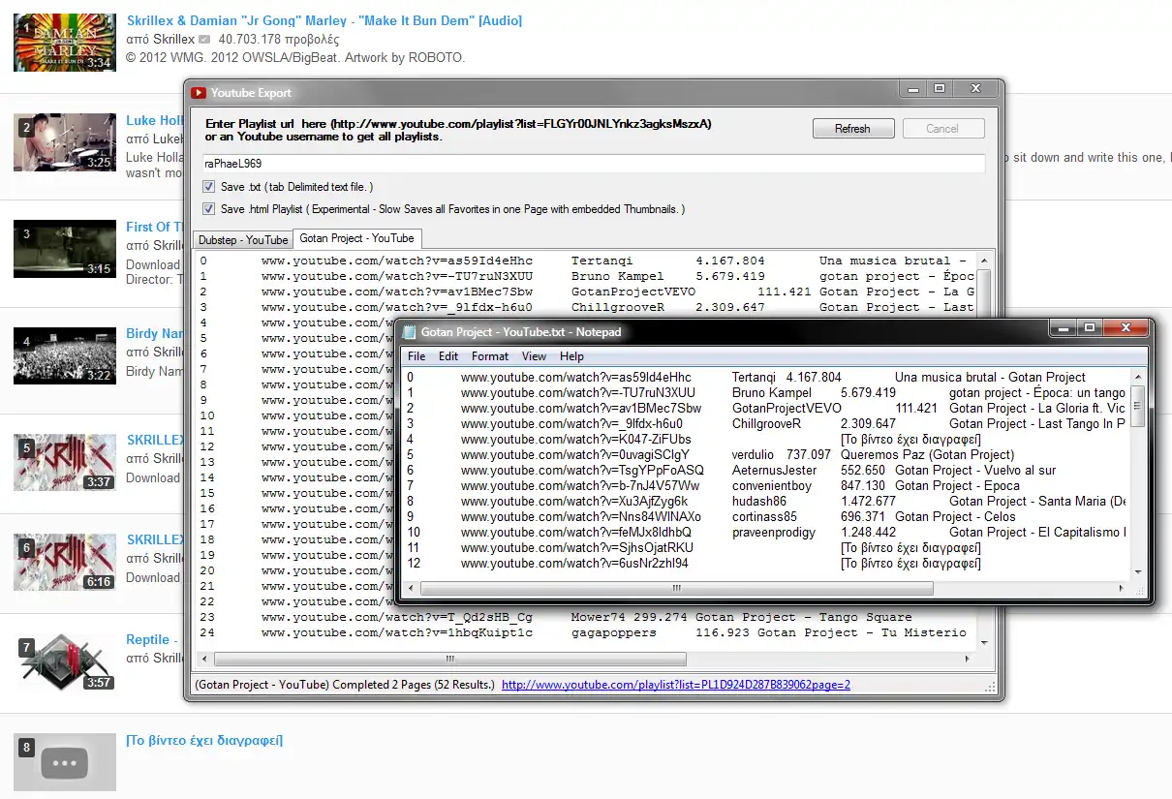Screen dimensions: 1172x799
Task: Click cortinass85 text in Notepad
Action: point(765,516)
